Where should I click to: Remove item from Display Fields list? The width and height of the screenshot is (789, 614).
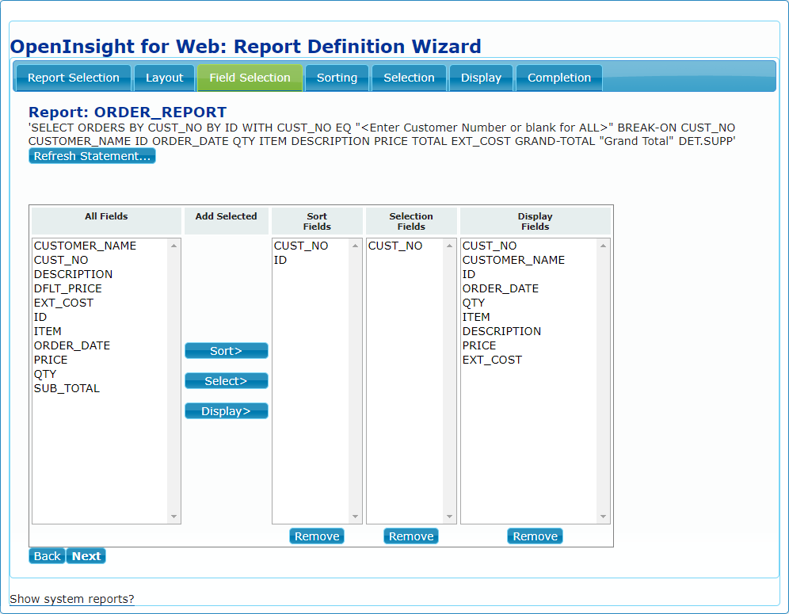(535, 536)
